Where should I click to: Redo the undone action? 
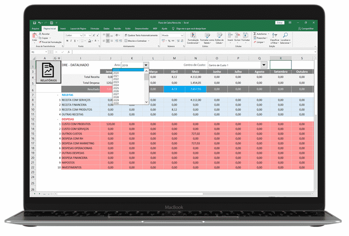tap(46, 23)
